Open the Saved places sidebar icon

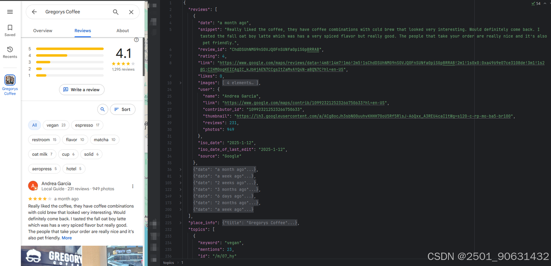pyautogui.click(x=10, y=30)
